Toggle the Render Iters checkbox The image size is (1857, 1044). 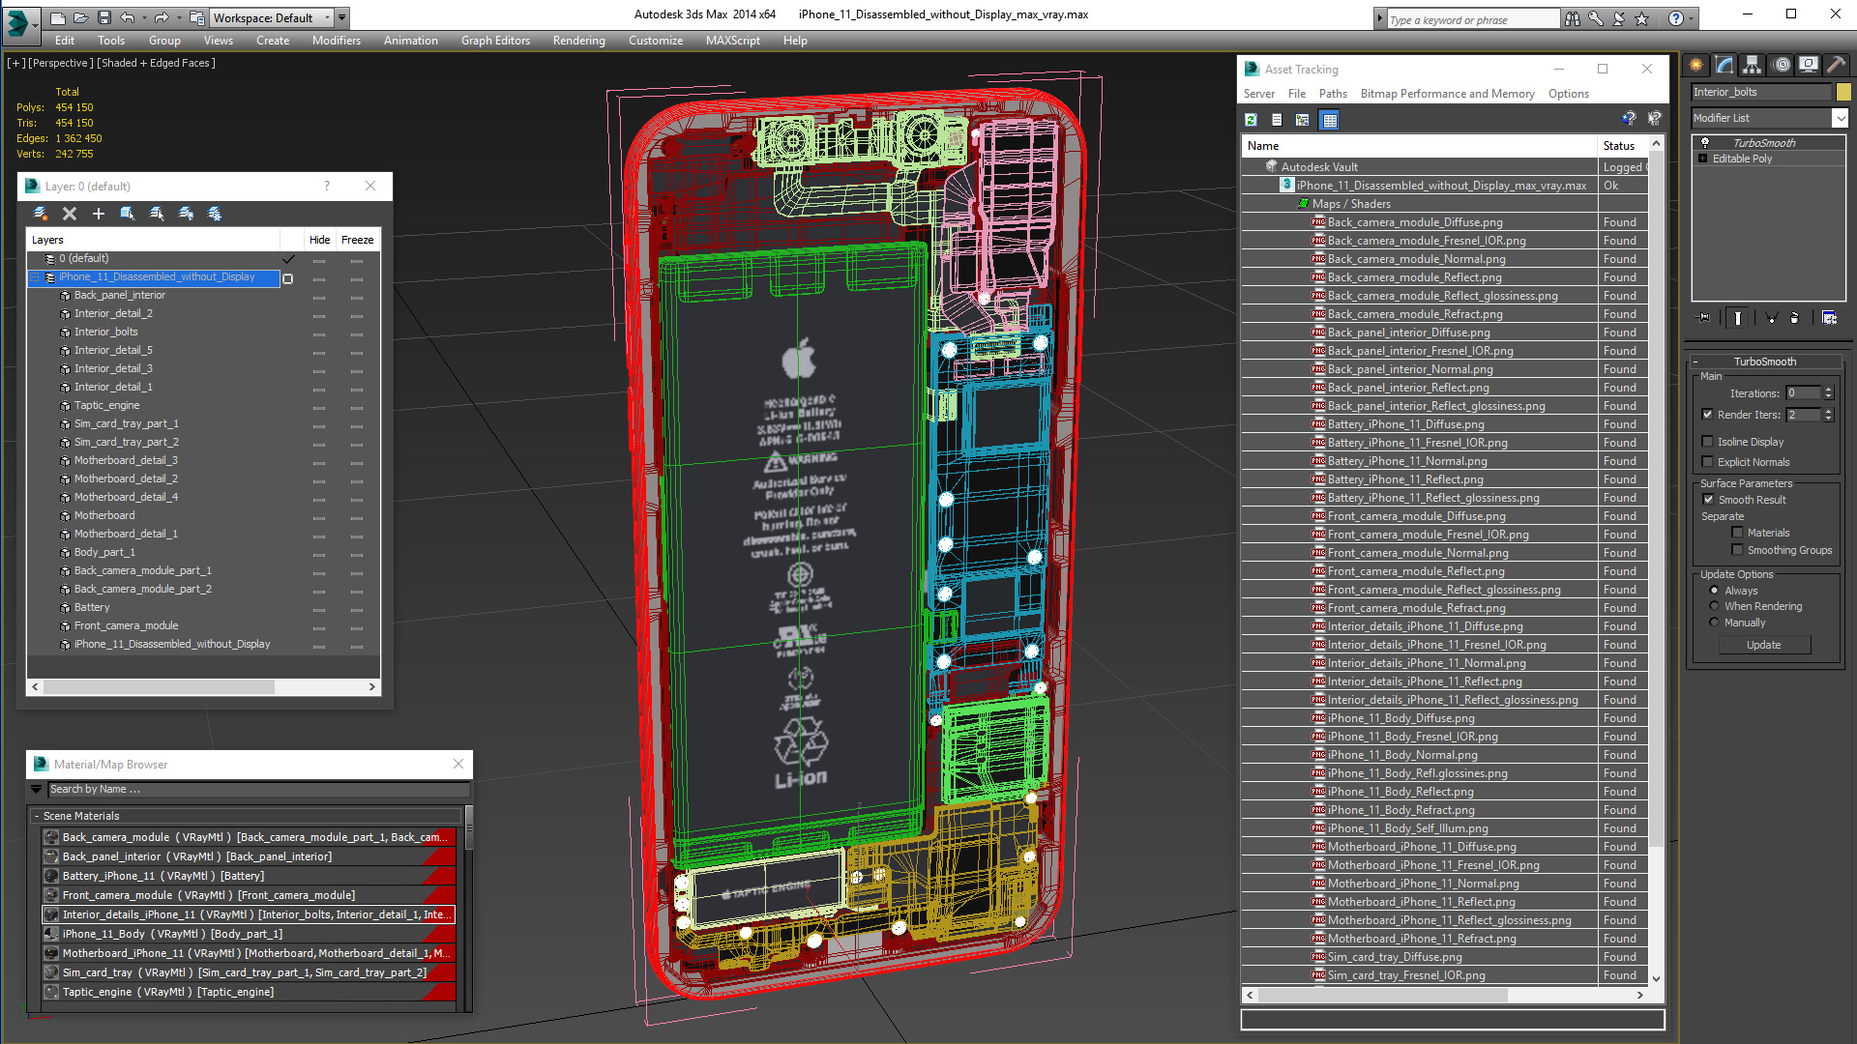pyautogui.click(x=1708, y=415)
